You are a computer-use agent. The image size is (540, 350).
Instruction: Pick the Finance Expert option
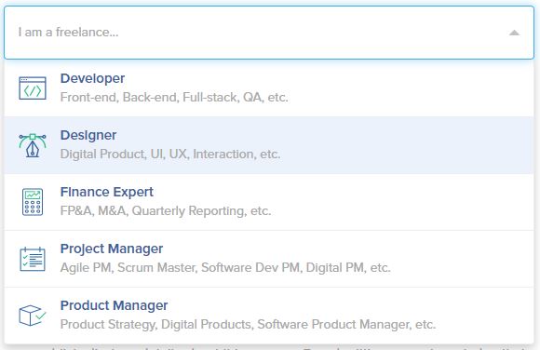coord(269,202)
